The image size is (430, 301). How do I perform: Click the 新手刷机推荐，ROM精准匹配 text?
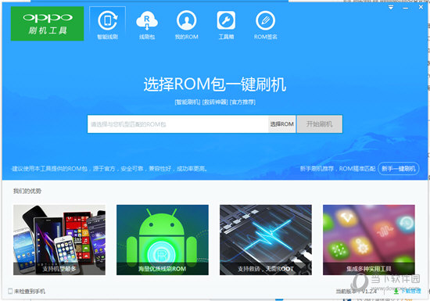[x=338, y=169]
